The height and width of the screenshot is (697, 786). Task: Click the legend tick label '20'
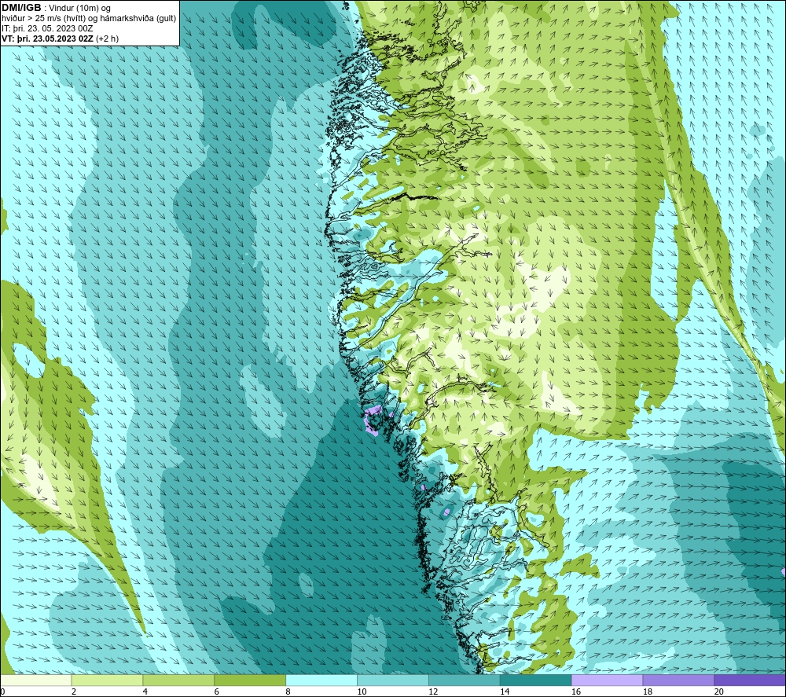719,691
